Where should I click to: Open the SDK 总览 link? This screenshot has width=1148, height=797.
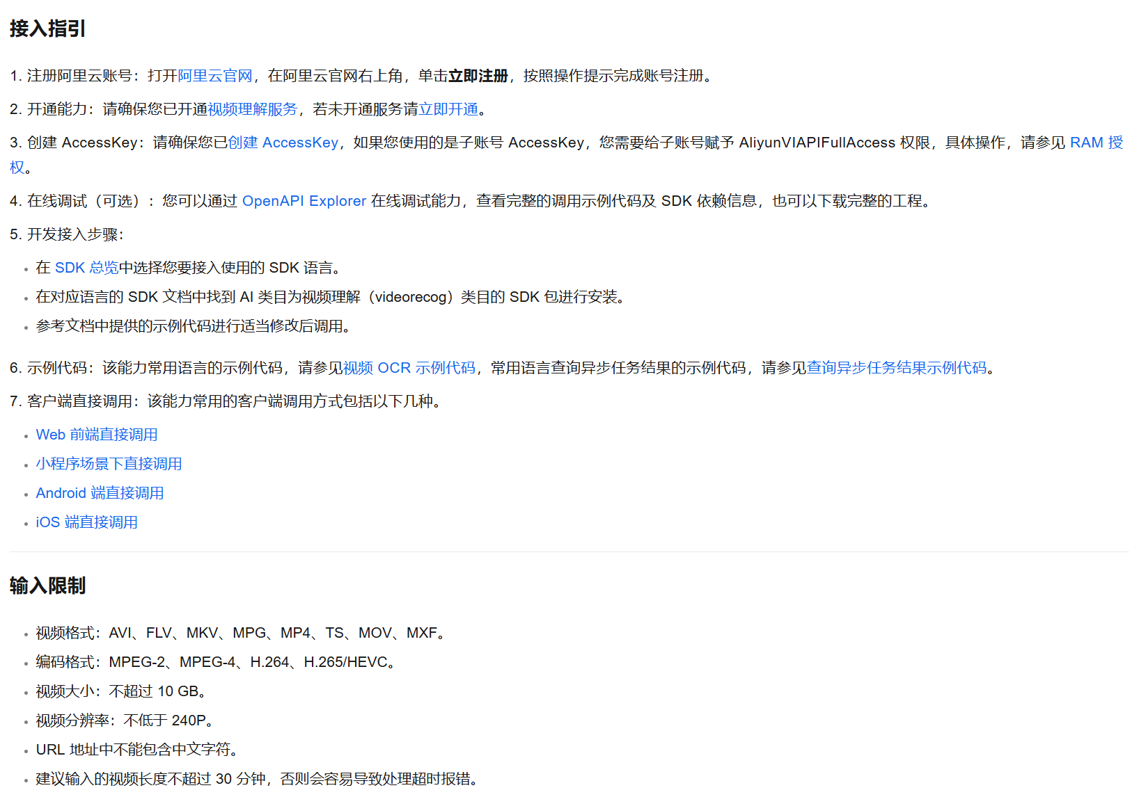[x=87, y=268]
